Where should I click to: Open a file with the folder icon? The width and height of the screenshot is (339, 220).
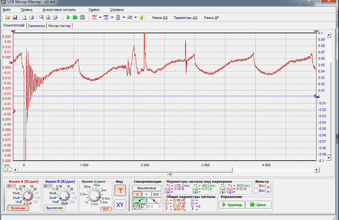(x=7, y=17)
